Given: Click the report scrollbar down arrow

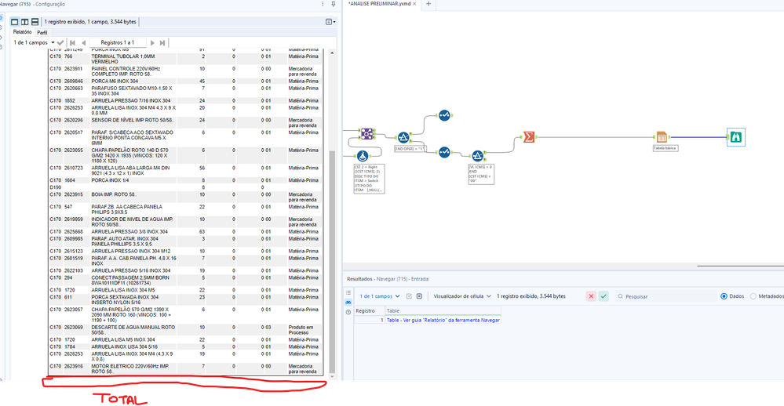Looking at the screenshot, I should pos(332,375).
